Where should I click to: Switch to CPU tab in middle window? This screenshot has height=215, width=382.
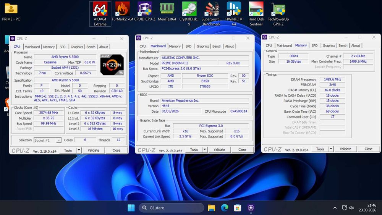(x=143, y=46)
